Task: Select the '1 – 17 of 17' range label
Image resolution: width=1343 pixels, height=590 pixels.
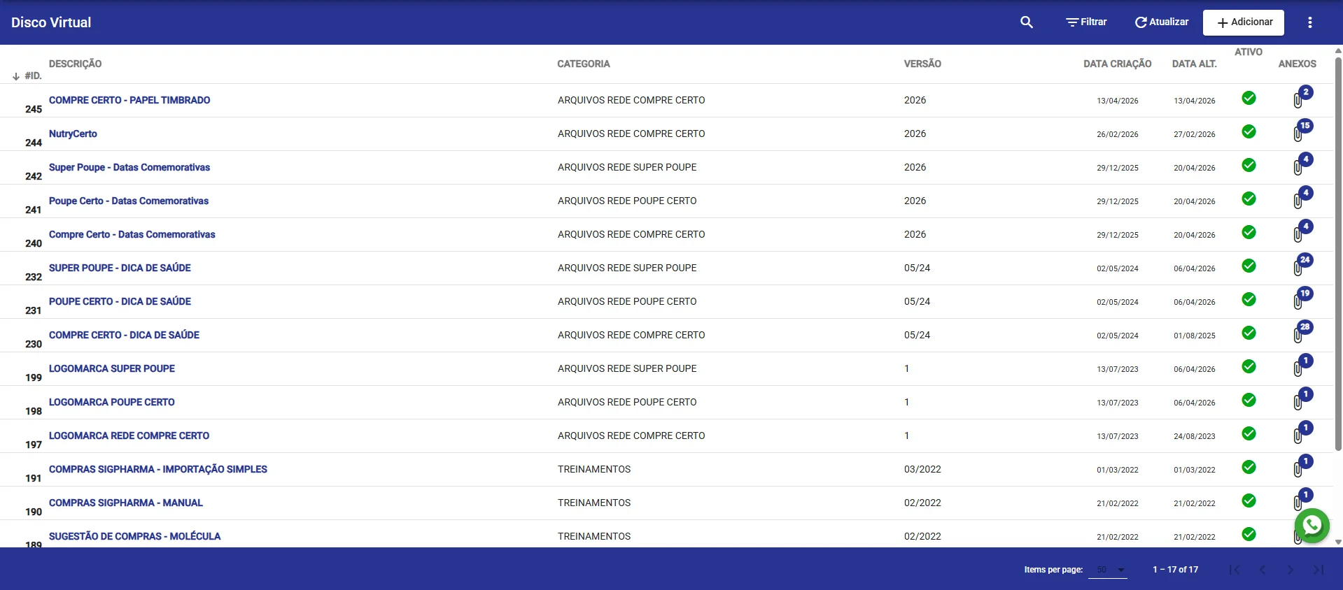Action: (1175, 570)
